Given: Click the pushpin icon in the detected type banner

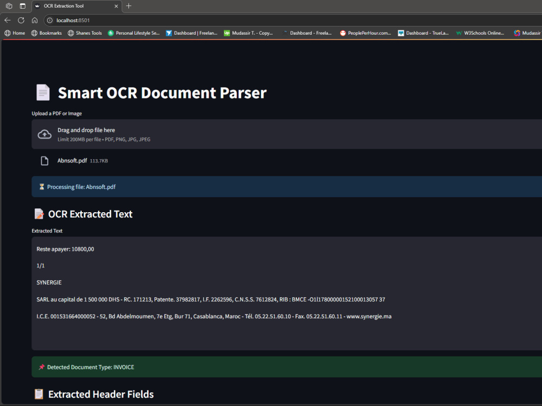Looking at the screenshot, I should click(x=42, y=367).
